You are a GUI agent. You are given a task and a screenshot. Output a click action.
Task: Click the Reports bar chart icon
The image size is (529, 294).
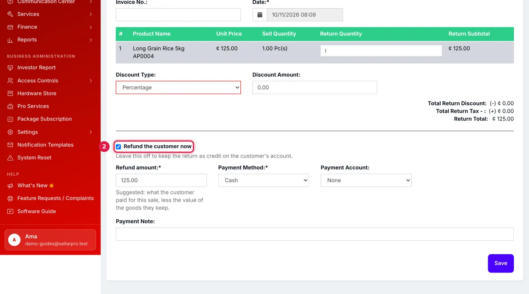click(10, 40)
